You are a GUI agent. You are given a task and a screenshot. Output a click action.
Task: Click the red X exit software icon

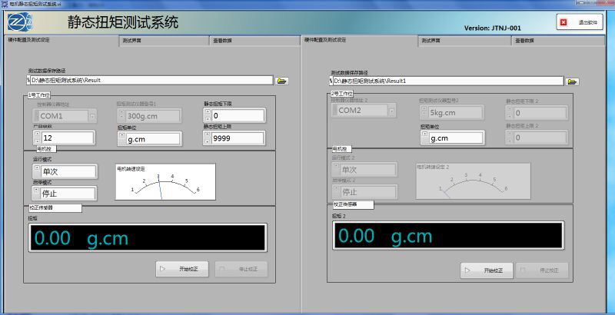click(563, 22)
